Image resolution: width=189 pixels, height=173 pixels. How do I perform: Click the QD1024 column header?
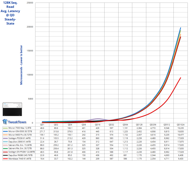point(180,125)
